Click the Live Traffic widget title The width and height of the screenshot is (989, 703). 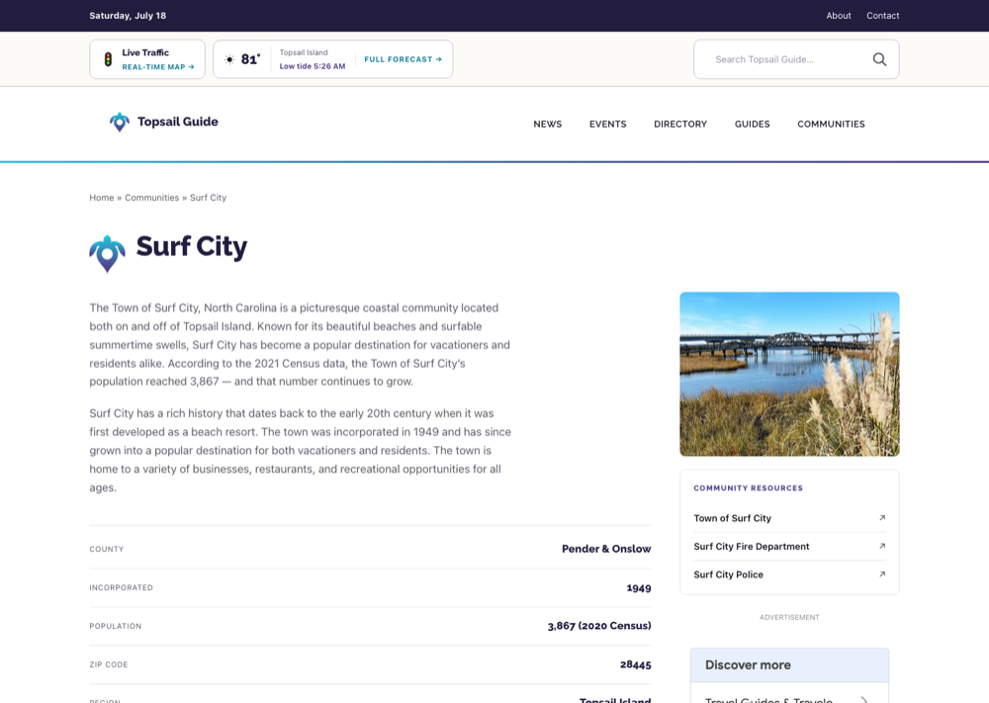(145, 53)
